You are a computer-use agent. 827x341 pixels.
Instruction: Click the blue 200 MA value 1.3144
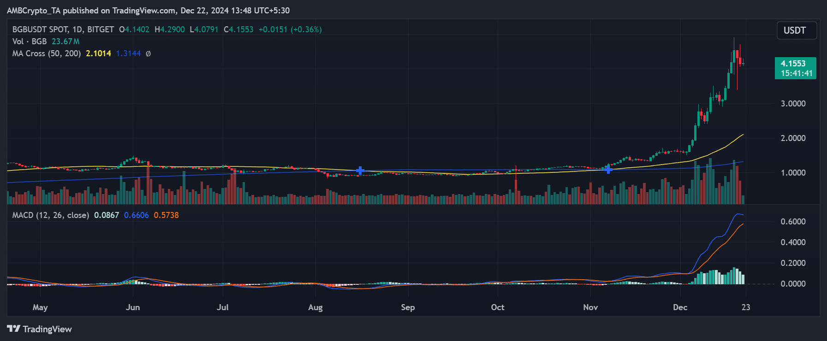tap(128, 53)
